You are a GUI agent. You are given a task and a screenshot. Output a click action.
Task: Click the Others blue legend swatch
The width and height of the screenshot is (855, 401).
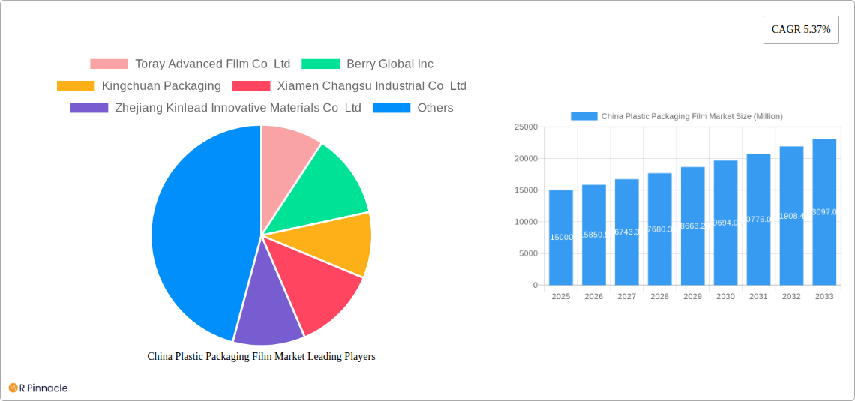coord(391,108)
